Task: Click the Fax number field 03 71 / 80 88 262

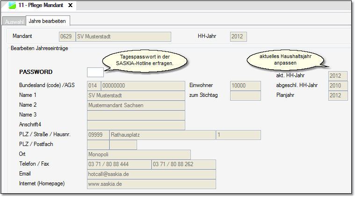Action: coord(183,164)
